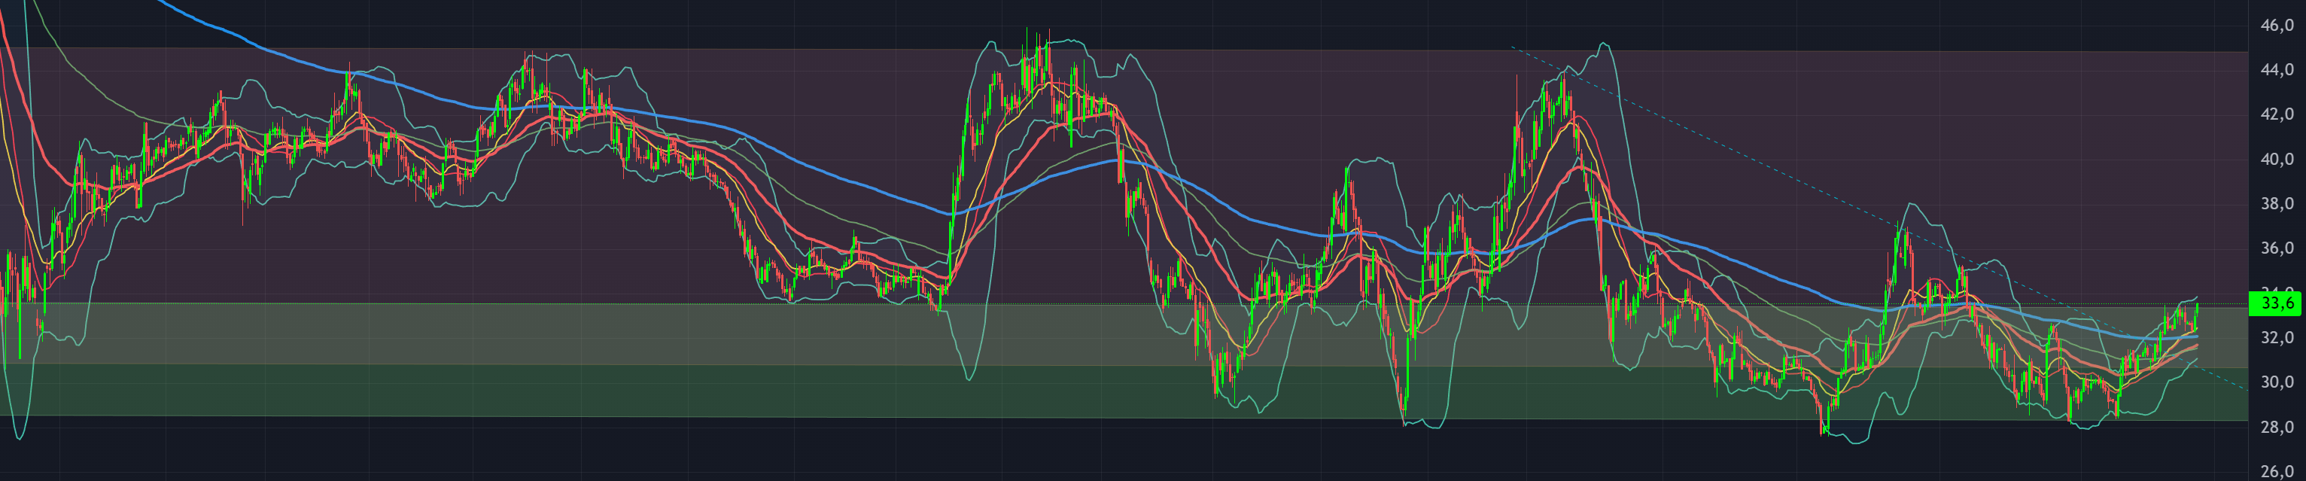This screenshot has height=481, width=2306.
Task: Select the 38,0 price scale label
Action: [x=2277, y=204]
